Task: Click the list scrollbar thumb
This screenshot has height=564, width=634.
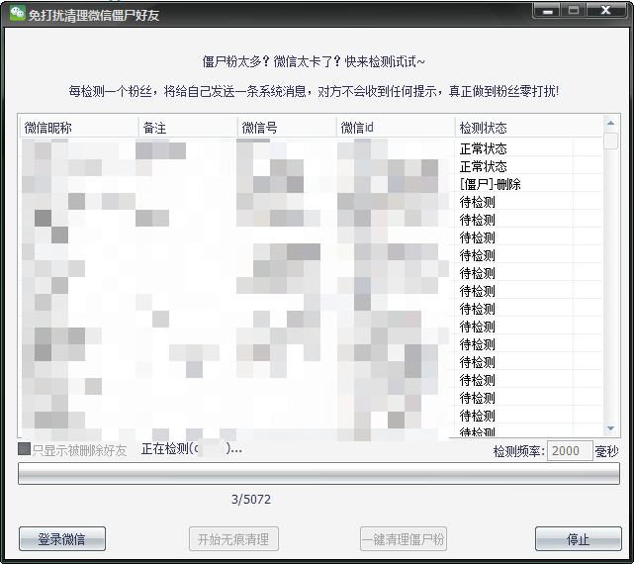Action: [x=610, y=141]
